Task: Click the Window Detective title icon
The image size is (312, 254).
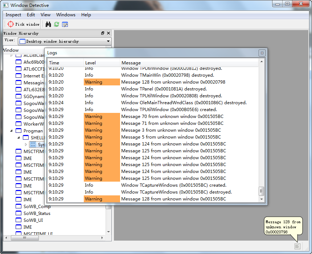Action: click(x=5, y=5)
